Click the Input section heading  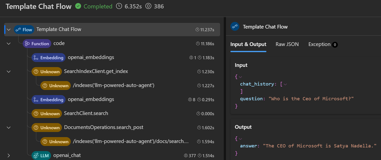pos(241,65)
